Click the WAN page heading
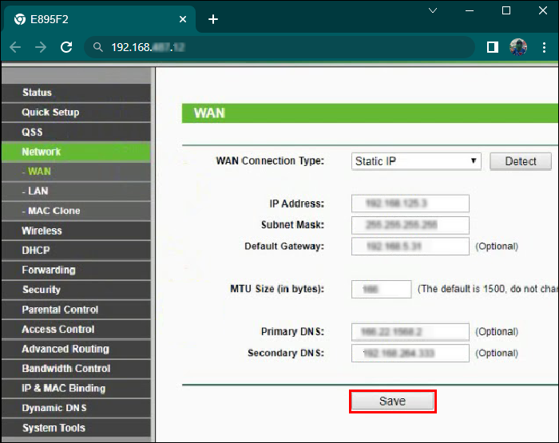The height and width of the screenshot is (443, 559). click(209, 113)
